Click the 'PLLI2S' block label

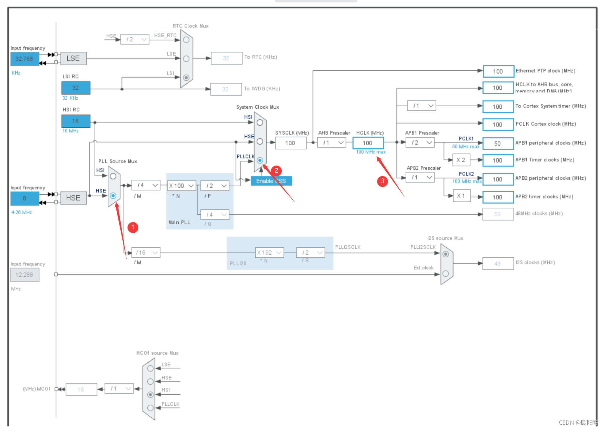(238, 263)
